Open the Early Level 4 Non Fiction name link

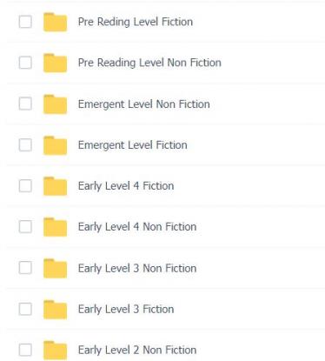pos(137,227)
